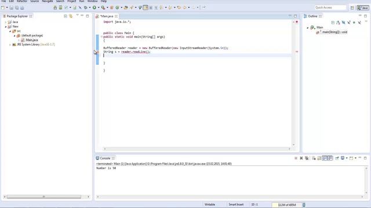Image resolution: width=371 pixels, height=208 pixels.
Task: Toggle Hide Non-Public Members green dot
Action: pos(354,23)
